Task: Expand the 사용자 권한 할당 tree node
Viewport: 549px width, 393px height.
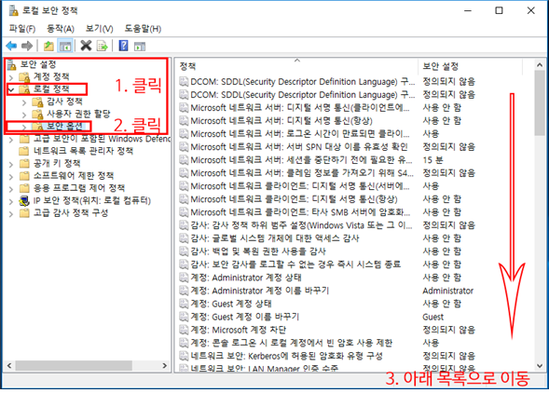Action: point(24,115)
